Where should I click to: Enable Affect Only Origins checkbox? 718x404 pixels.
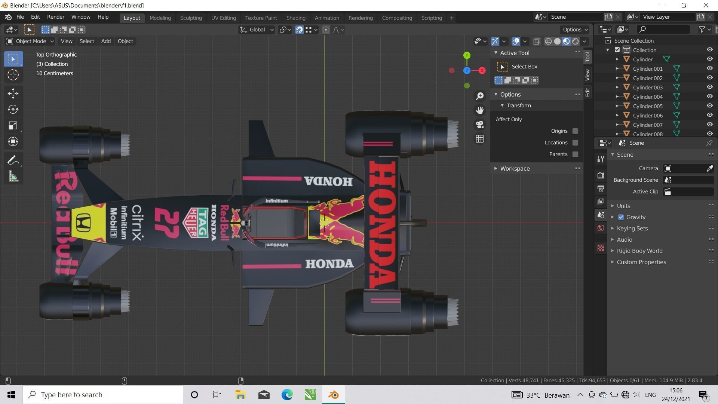point(575,131)
